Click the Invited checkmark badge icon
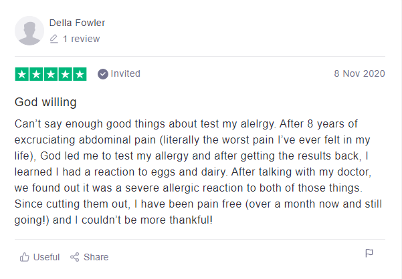The width and height of the screenshot is (402, 279). coord(103,74)
